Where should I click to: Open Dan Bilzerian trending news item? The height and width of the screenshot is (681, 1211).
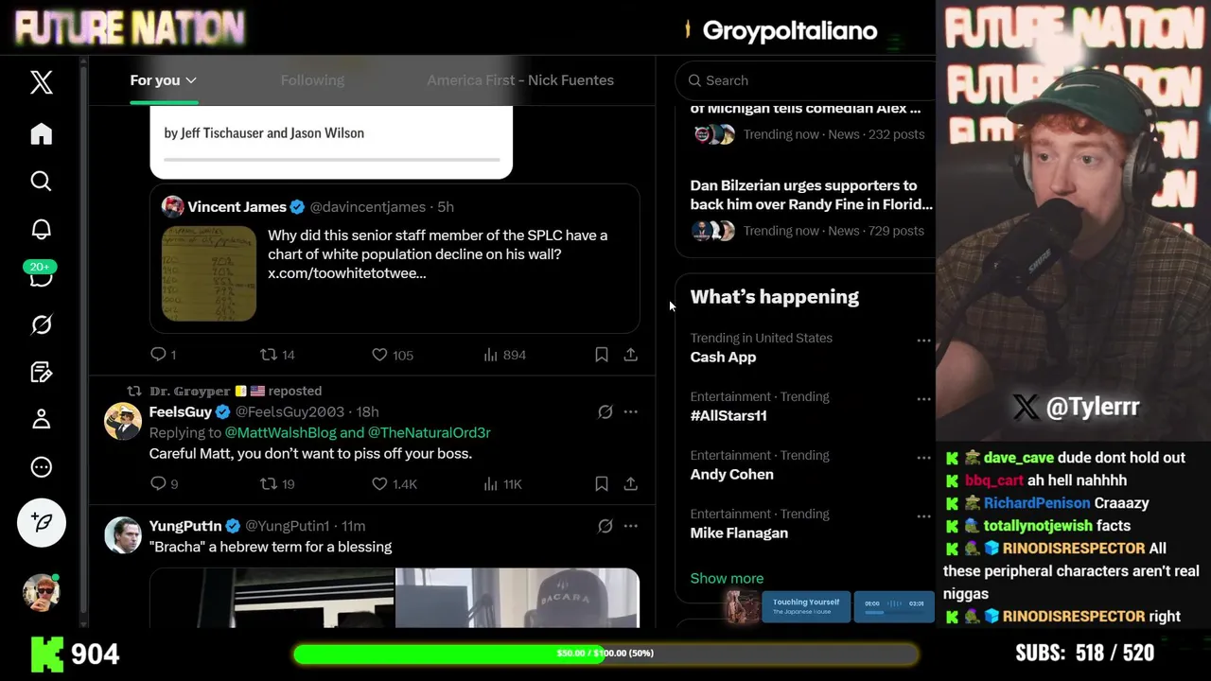pyautogui.click(x=811, y=208)
